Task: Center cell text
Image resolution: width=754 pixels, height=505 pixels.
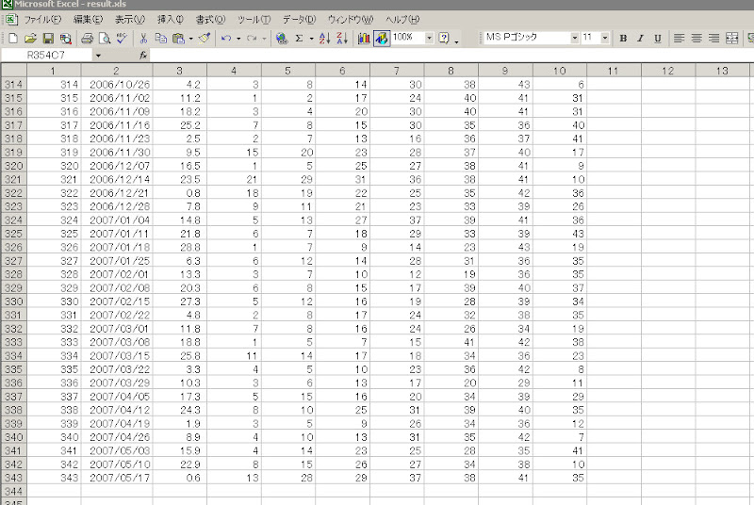Action: pos(697,39)
